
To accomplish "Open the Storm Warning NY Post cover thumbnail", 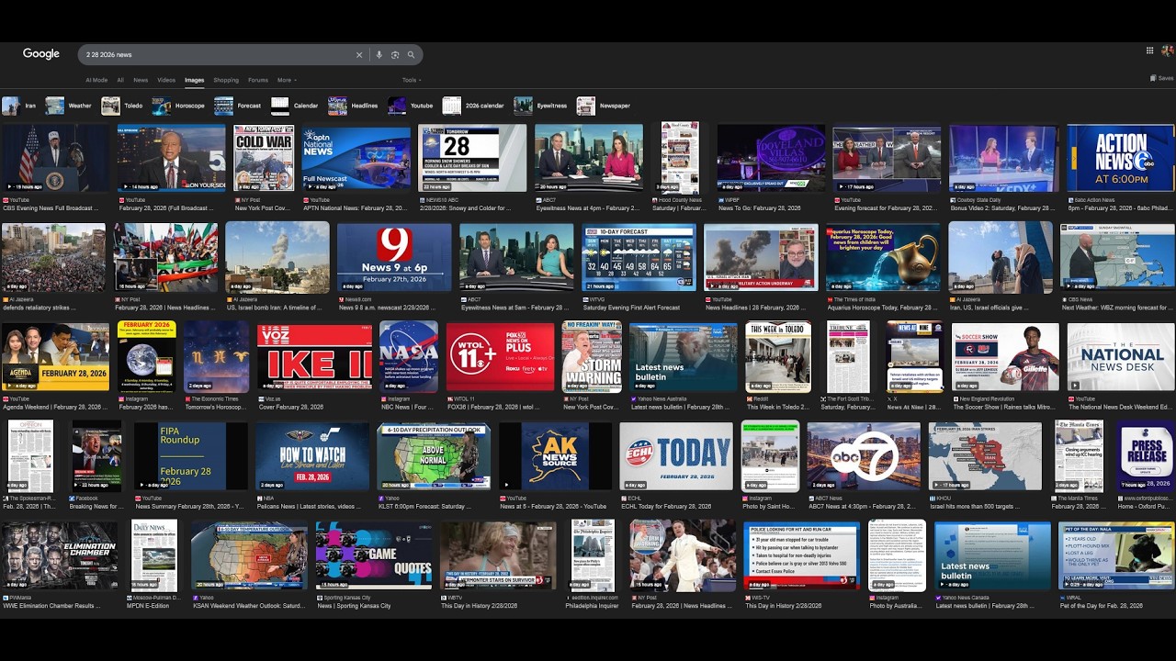I will click(593, 357).
